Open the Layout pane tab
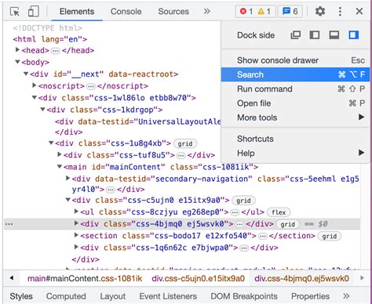Viewport: 372px width, 304px height. [x=113, y=296]
